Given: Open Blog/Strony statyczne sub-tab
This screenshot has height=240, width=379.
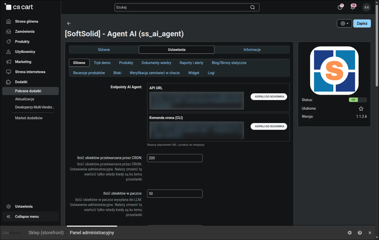Looking at the screenshot, I should [x=229, y=63].
